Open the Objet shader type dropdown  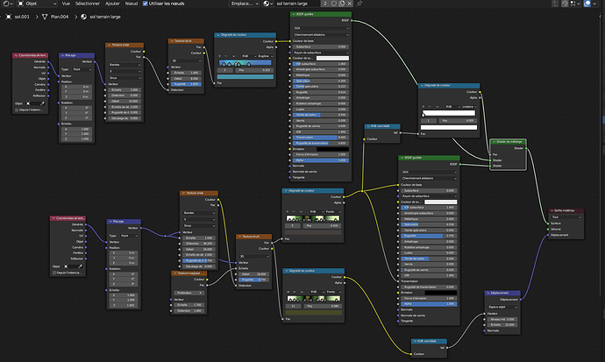[37, 4]
